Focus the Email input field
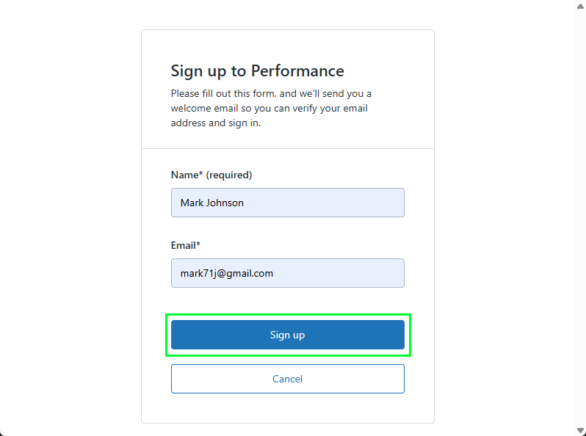 pyautogui.click(x=287, y=273)
